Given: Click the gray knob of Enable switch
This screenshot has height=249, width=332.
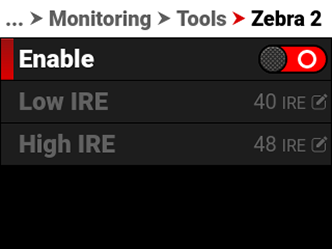Looking at the screenshot, I should [273, 59].
